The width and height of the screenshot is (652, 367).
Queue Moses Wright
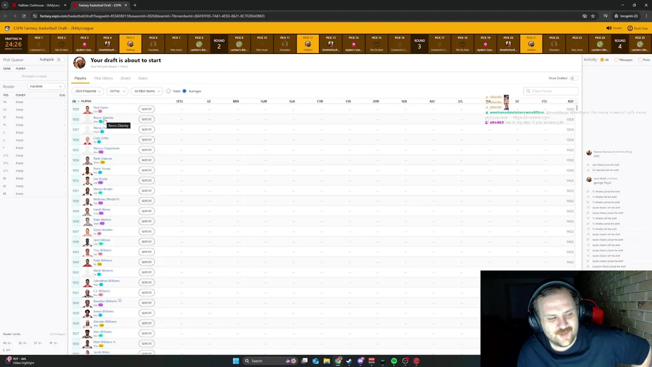146,191
